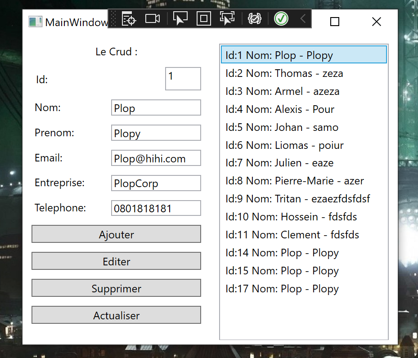
Task: Click the green Hot Reload available checkmark
Action: point(281,19)
